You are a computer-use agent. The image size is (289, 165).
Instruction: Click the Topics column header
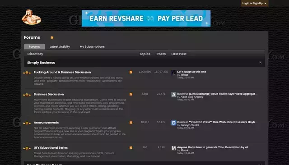(x=144, y=54)
